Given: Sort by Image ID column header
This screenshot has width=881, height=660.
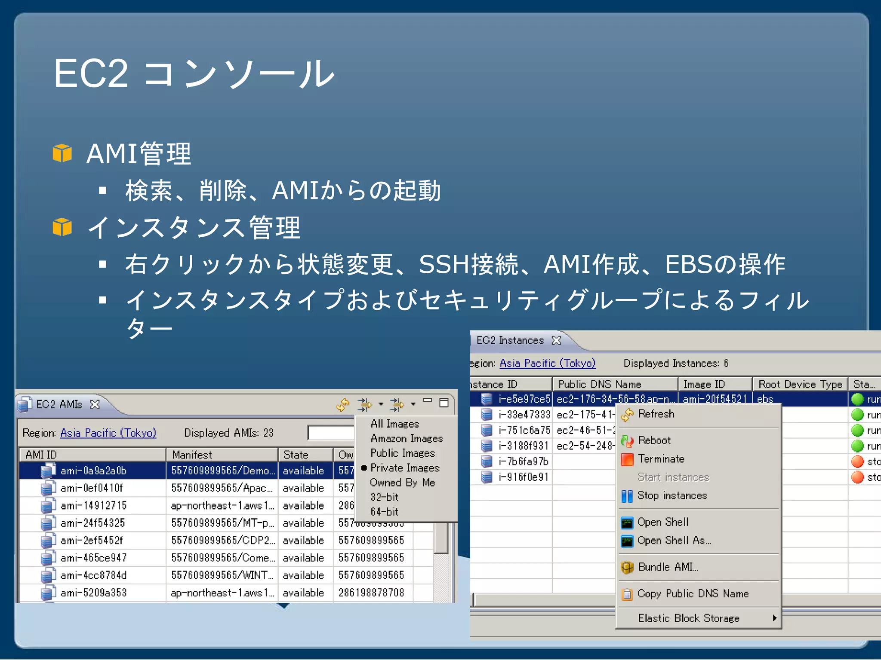Looking at the screenshot, I should (x=715, y=384).
